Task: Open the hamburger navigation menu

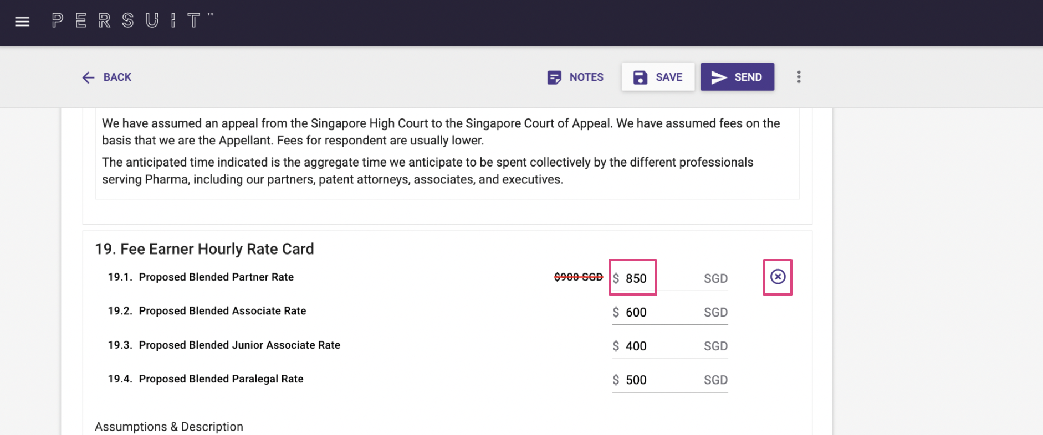Action: coord(22,22)
